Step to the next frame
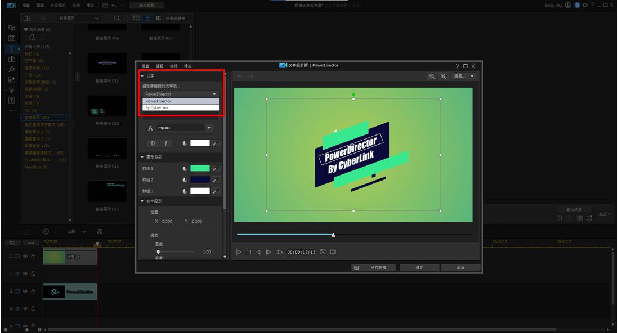 coord(268,252)
